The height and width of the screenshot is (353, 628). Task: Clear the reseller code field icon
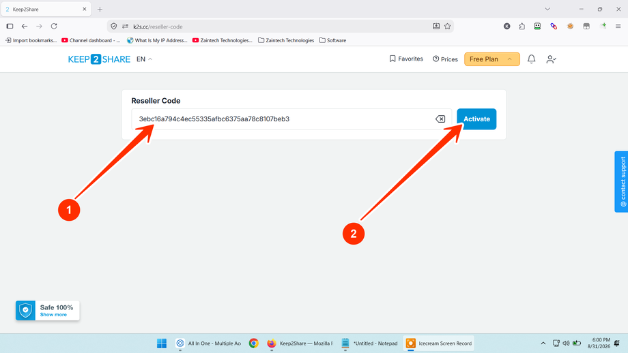tap(440, 119)
